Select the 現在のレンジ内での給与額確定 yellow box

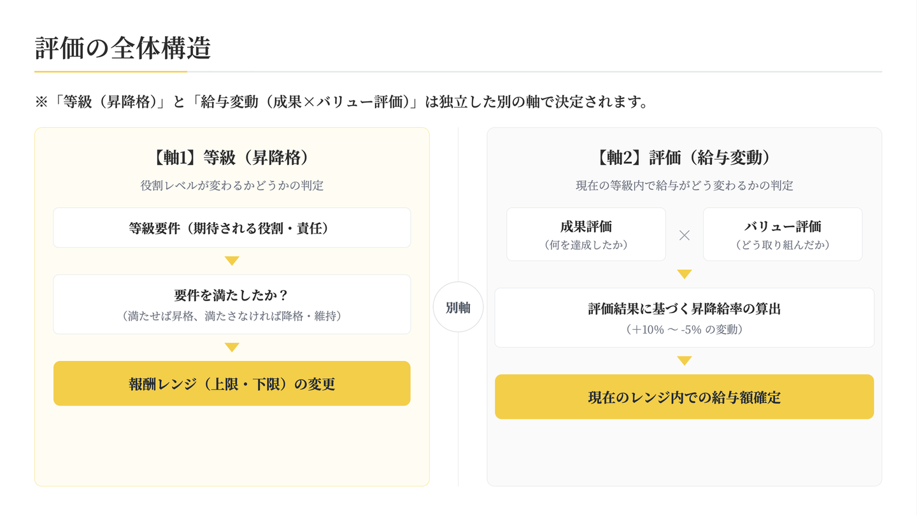(684, 397)
